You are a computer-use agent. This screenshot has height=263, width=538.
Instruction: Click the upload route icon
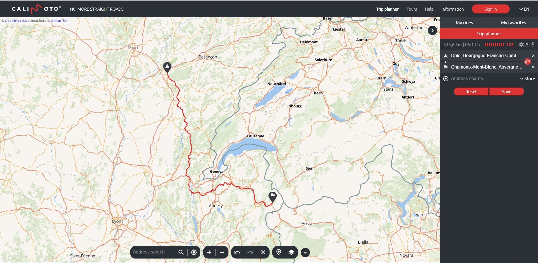pos(527,44)
